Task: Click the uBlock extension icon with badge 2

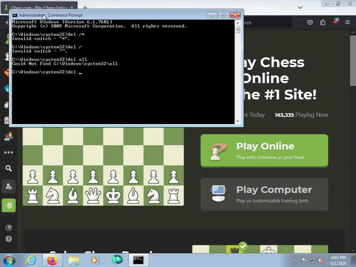Action: tap(335, 22)
